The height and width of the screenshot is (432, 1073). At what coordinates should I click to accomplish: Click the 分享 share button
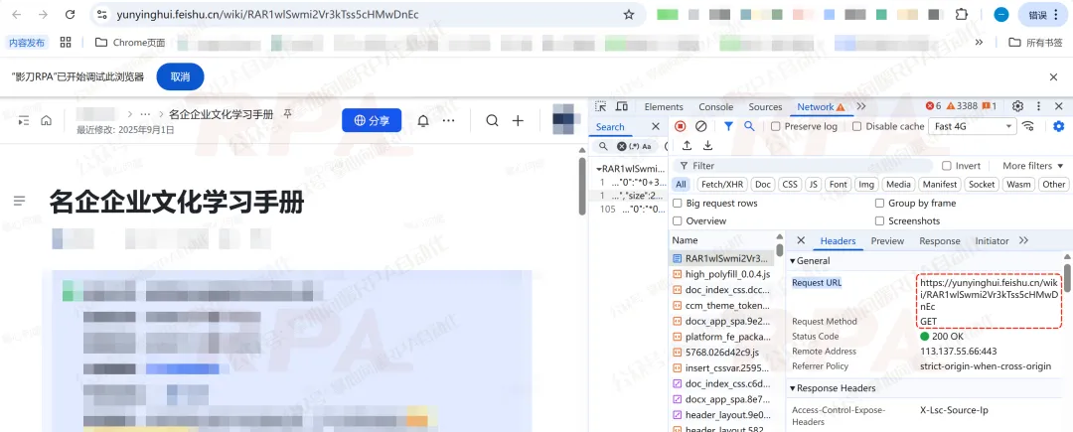[372, 120]
